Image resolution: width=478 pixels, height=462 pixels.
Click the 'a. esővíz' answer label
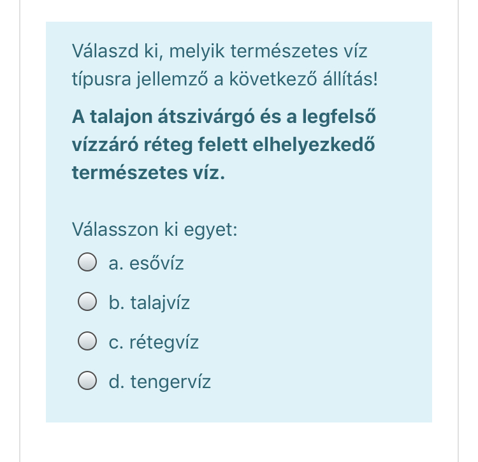(147, 263)
